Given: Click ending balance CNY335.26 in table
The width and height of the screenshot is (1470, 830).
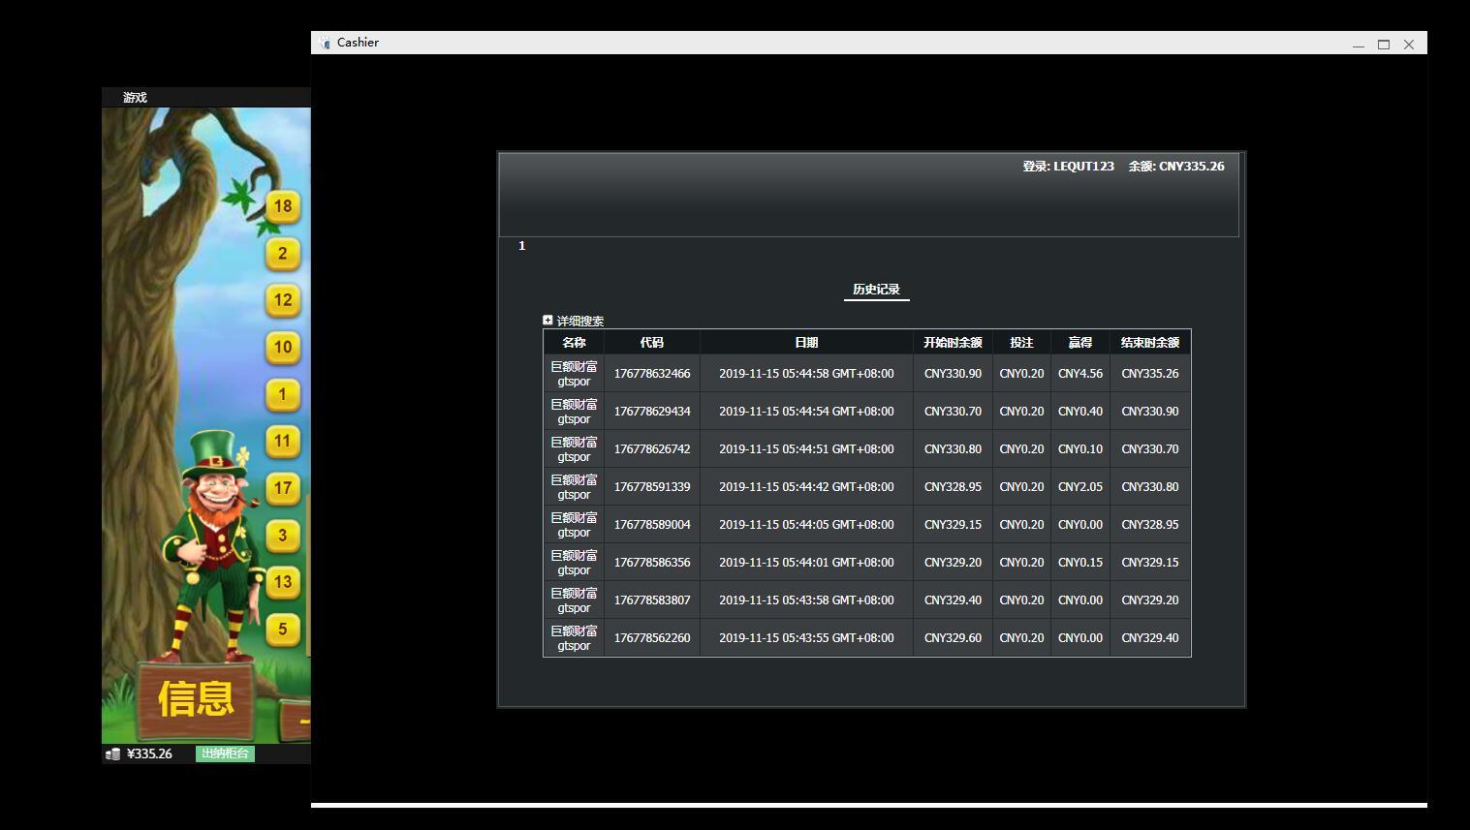Looking at the screenshot, I should [x=1150, y=374].
